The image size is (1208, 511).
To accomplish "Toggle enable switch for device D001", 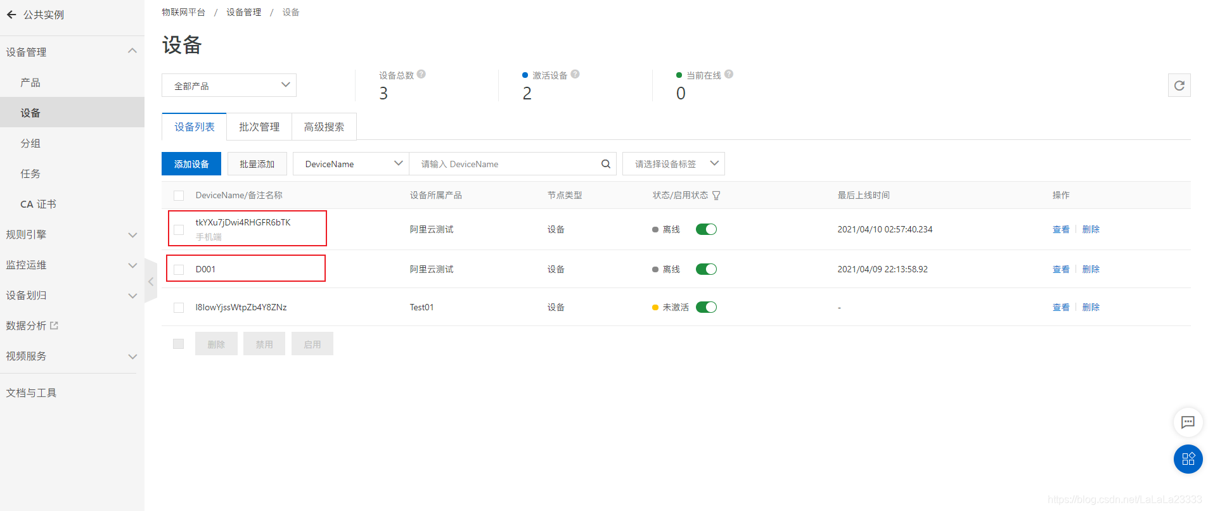I will pyautogui.click(x=706, y=269).
